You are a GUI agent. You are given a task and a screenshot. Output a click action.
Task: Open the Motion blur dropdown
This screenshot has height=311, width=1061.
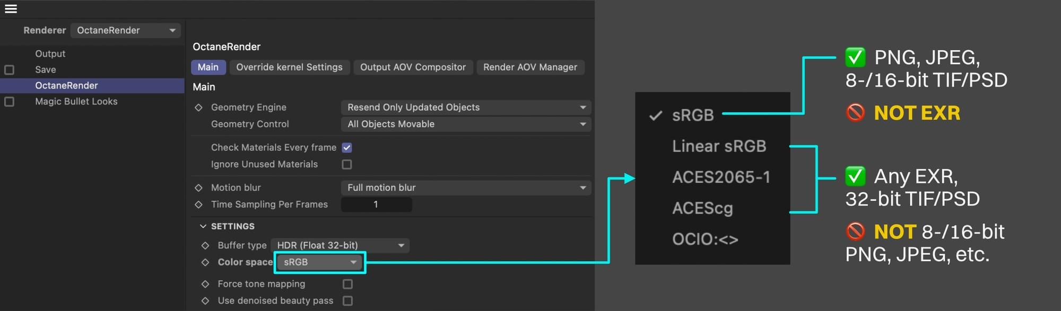[466, 188]
